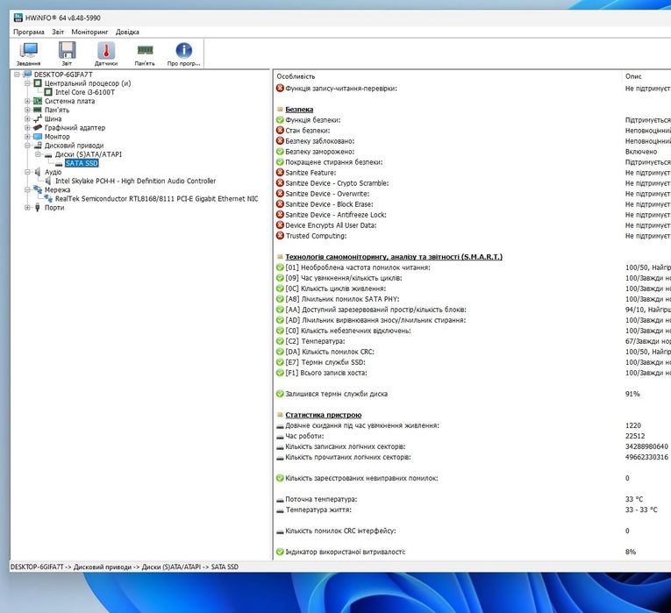Click the S.M.A.R.T. section heading

[x=394, y=257]
